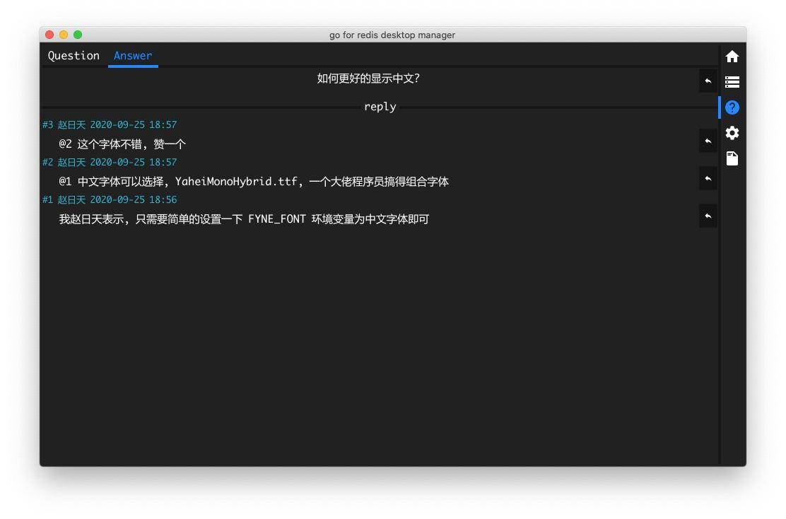Click the window title go for redis desktop manager
The width and height of the screenshot is (786, 519).
392,35
